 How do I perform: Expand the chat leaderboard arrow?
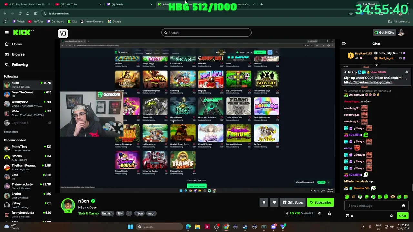click(376, 64)
